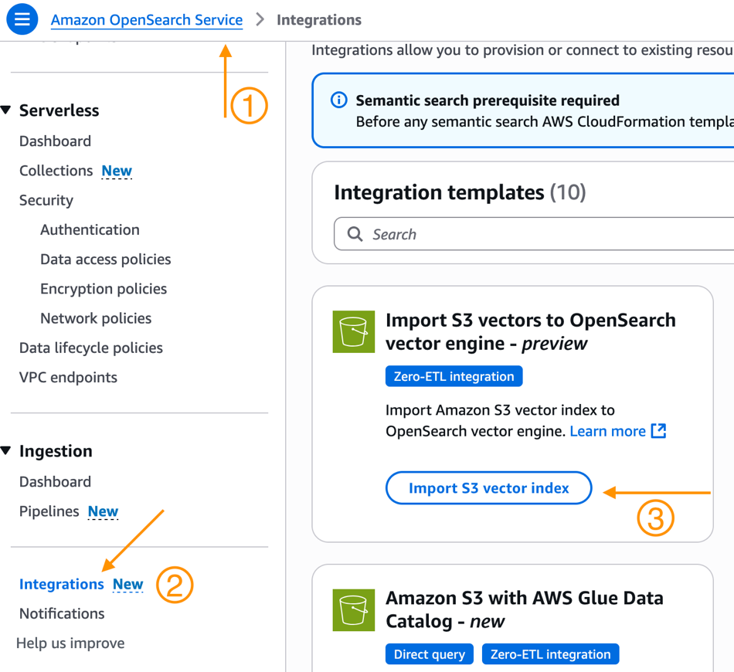Open Encryption policies

click(104, 288)
